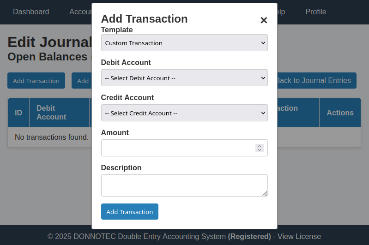Click into the Amount field

click(x=184, y=148)
